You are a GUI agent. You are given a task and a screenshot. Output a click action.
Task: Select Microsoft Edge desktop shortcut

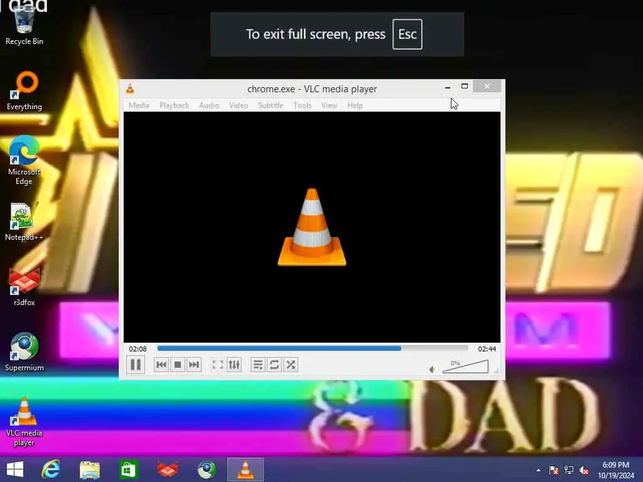24,160
